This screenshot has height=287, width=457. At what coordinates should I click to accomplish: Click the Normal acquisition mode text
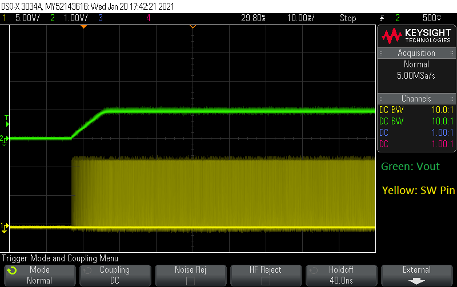(416, 64)
